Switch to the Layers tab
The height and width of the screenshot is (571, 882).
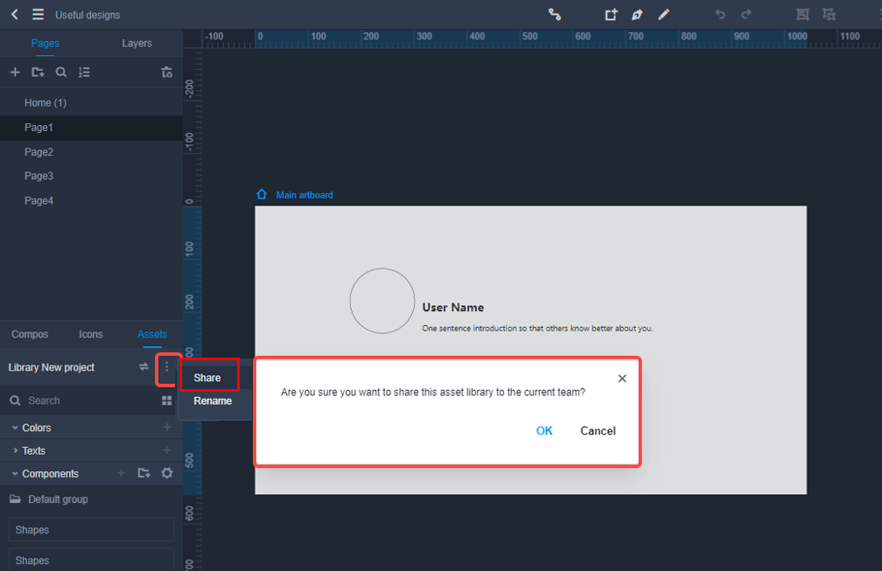[x=136, y=43]
